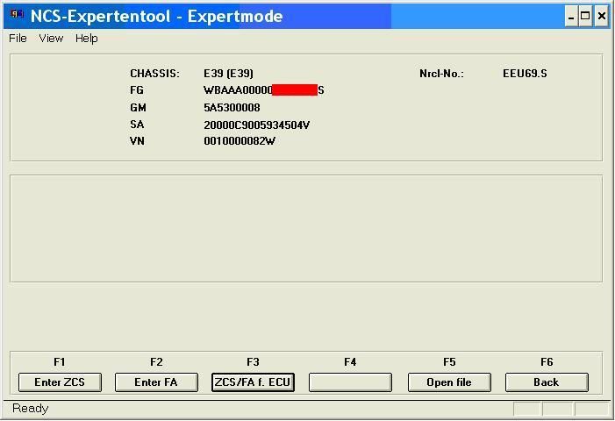Select chassis value E39 (E39)

coord(228,74)
